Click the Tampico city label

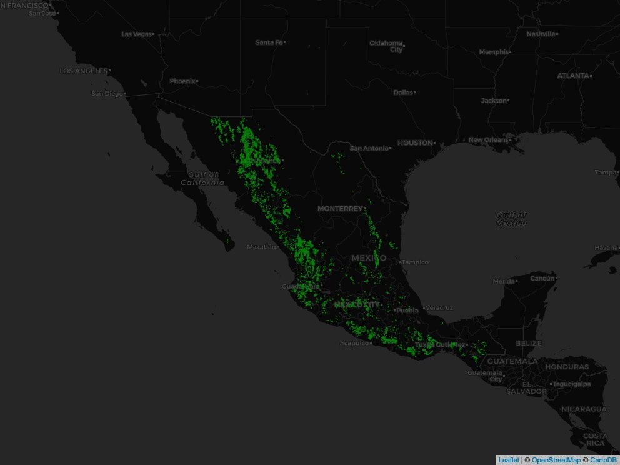(x=416, y=262)
